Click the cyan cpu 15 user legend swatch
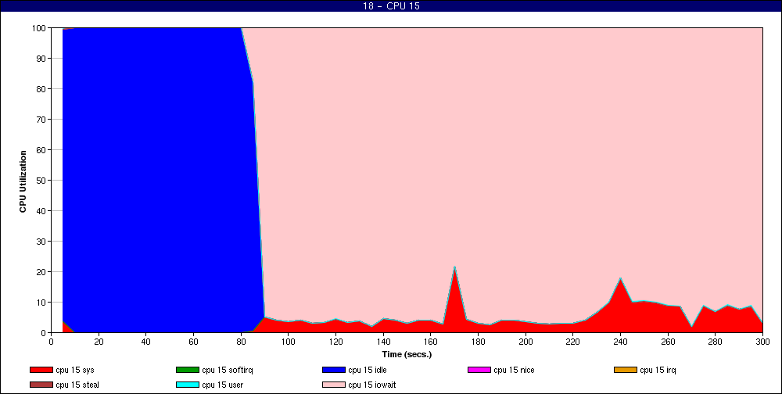 188,385
